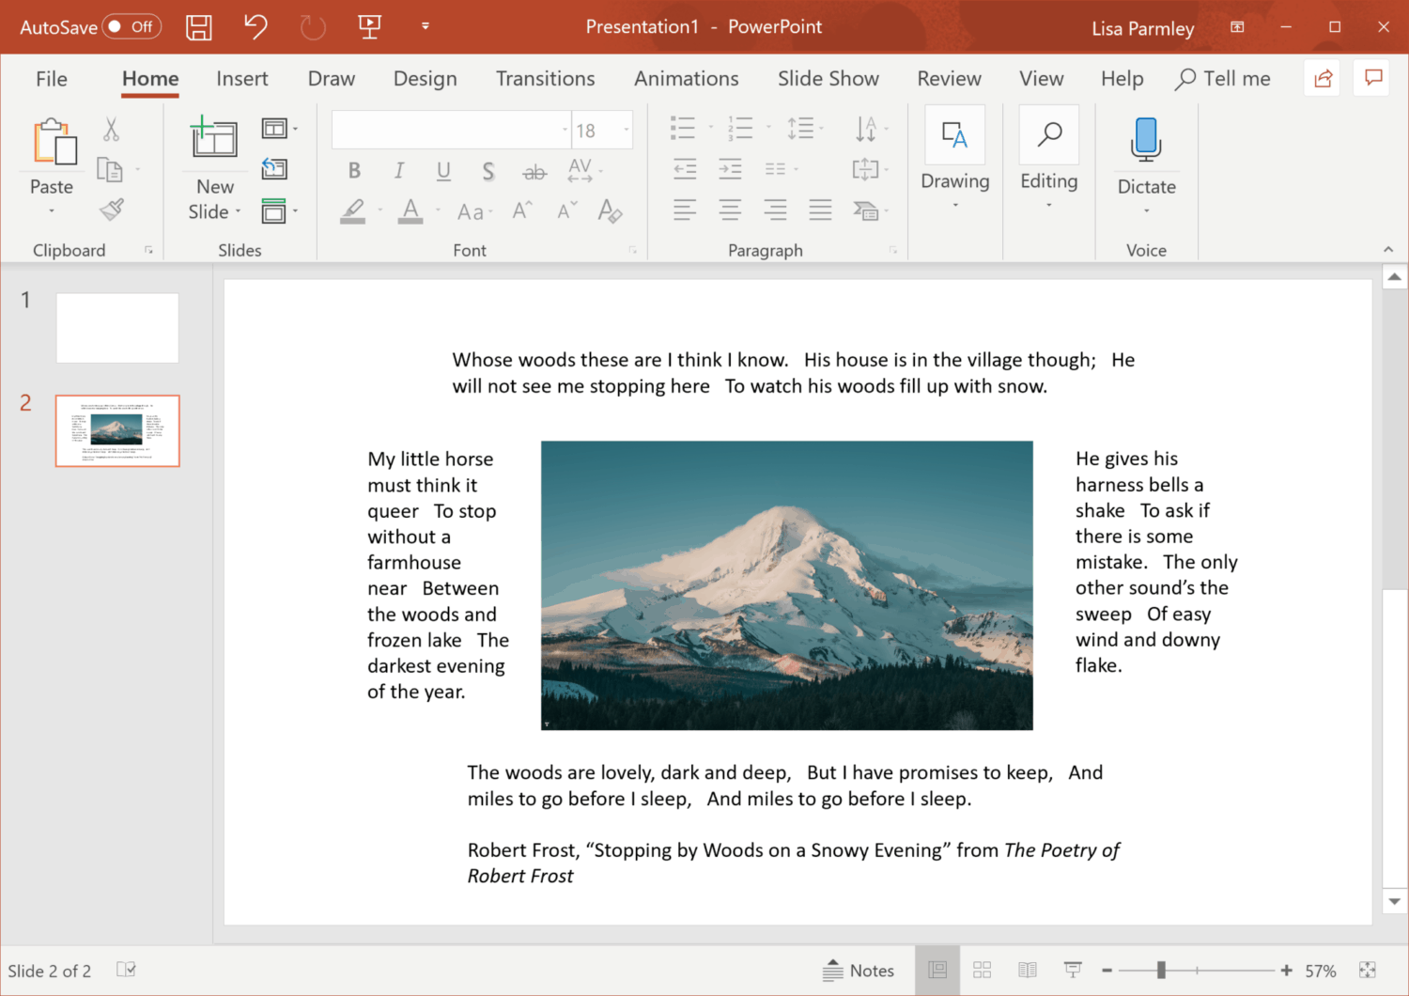
Task: Open the font name combo box
Action: click(x=451, y=131)
